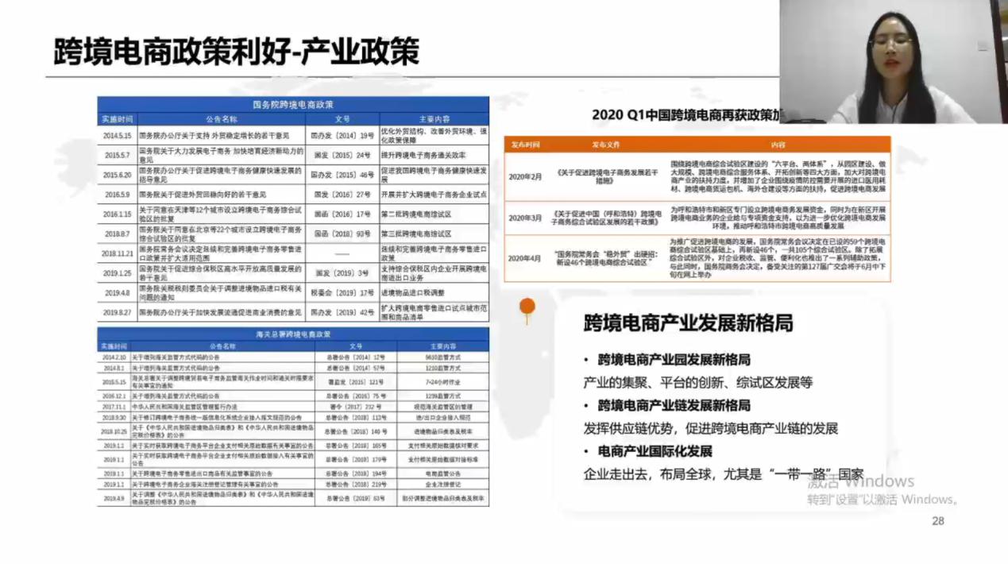1008x564 pixels.
Task: Click date cell "2019.4.9" in Customs table
Action: coord(114,499)
